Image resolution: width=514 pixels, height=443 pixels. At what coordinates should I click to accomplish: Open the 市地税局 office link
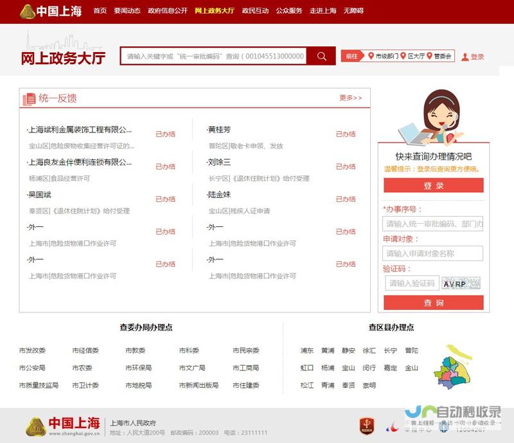pos(139,385)
